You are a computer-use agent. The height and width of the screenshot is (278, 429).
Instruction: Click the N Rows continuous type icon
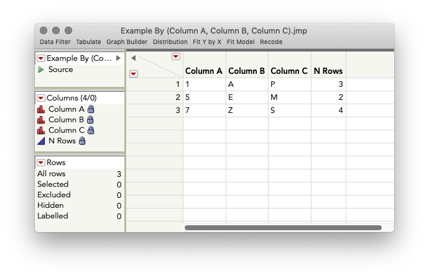41,141
